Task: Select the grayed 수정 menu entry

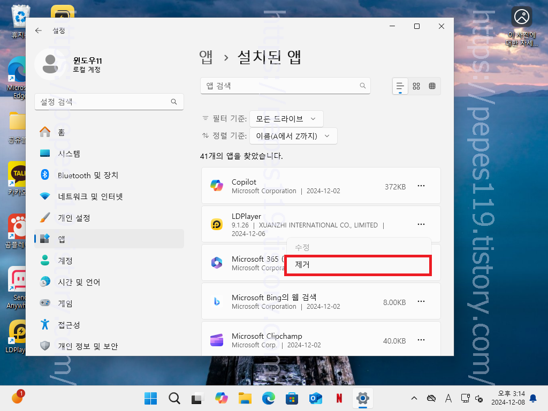Action: 358,247
